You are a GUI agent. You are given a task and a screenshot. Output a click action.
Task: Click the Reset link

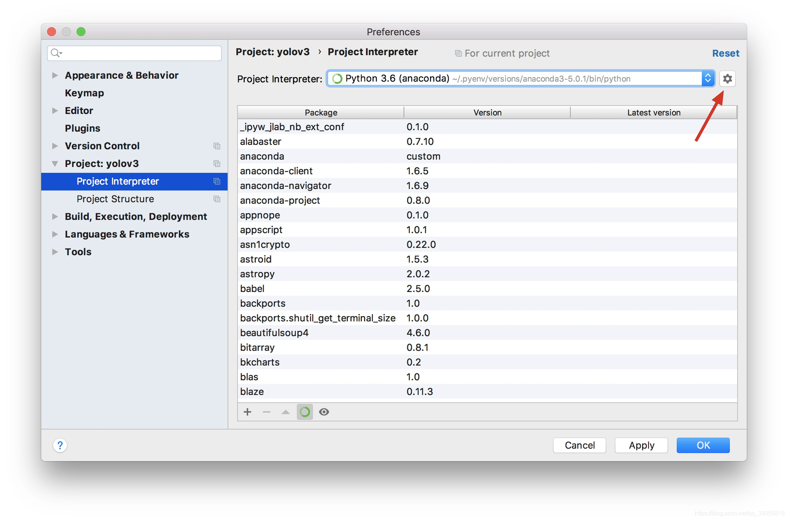click(x=725, y=53)
